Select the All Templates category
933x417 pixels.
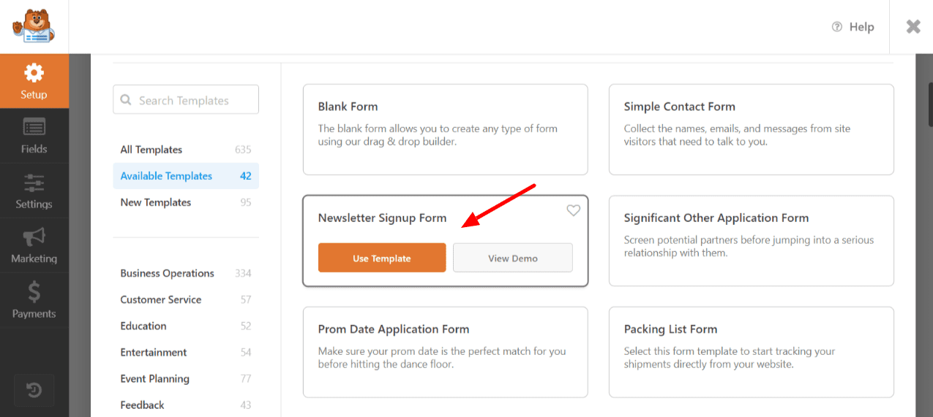point(151,150)
